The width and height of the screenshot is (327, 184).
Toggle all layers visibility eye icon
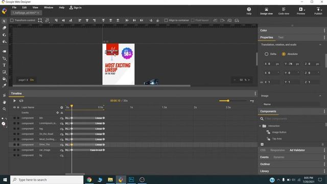pyautogui.click(x=14, y=107)
